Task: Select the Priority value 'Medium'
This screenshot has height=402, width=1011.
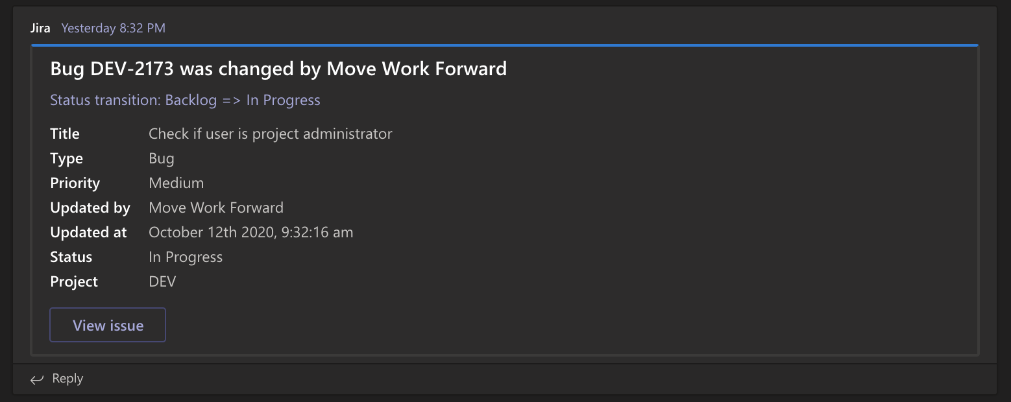Action: 176,183
